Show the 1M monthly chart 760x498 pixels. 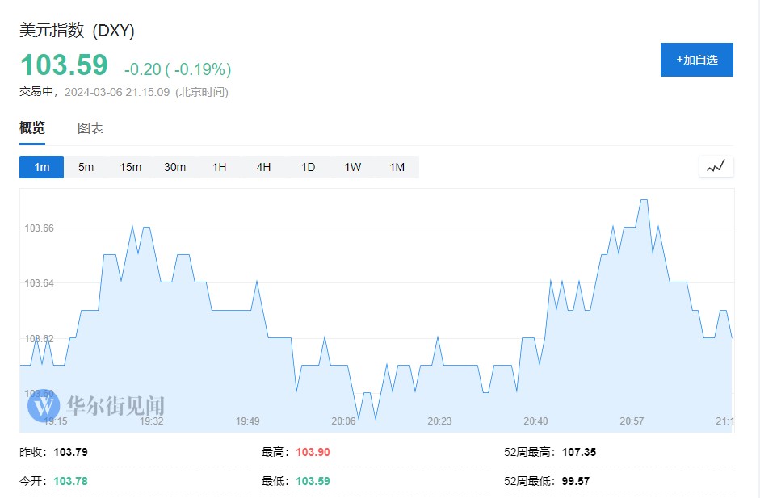(x=397, y=167)
